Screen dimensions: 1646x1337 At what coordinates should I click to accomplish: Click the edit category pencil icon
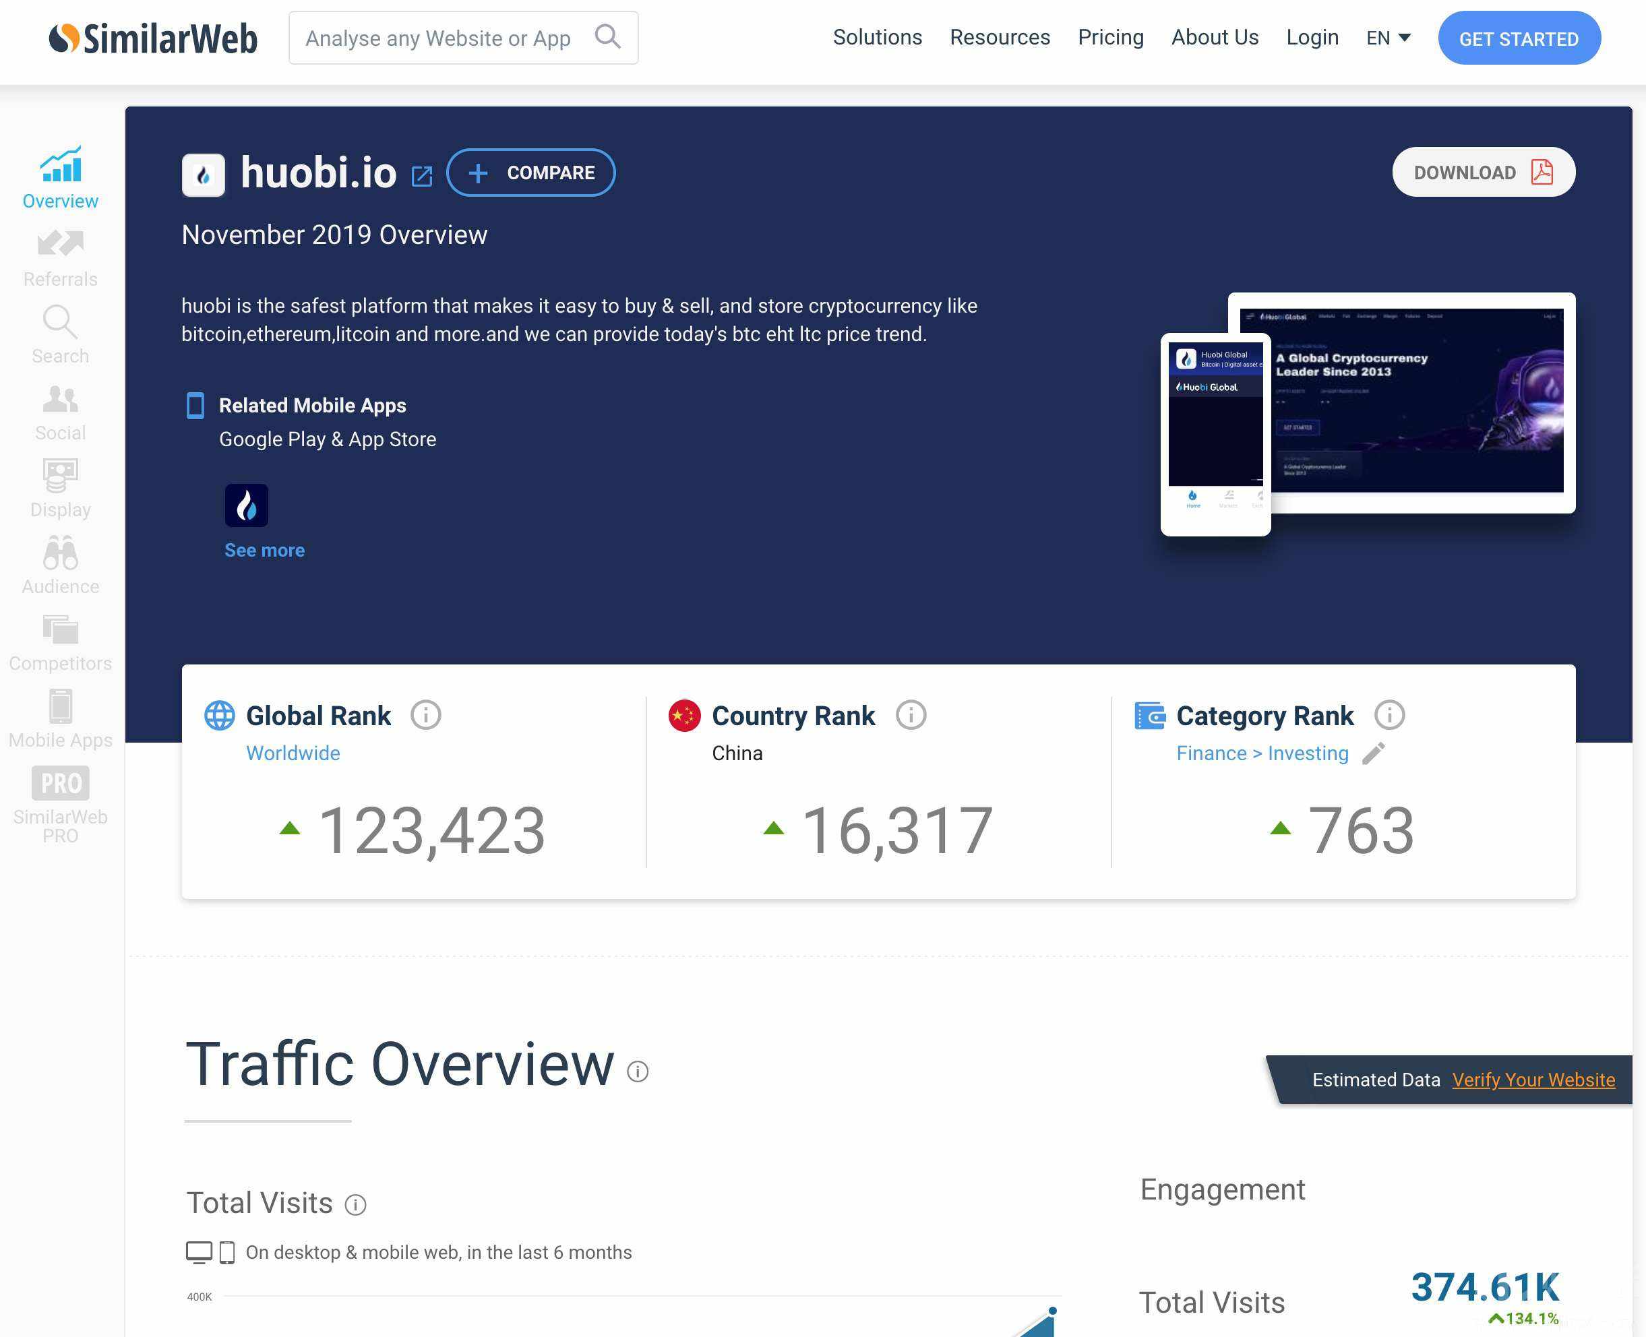1373,753
